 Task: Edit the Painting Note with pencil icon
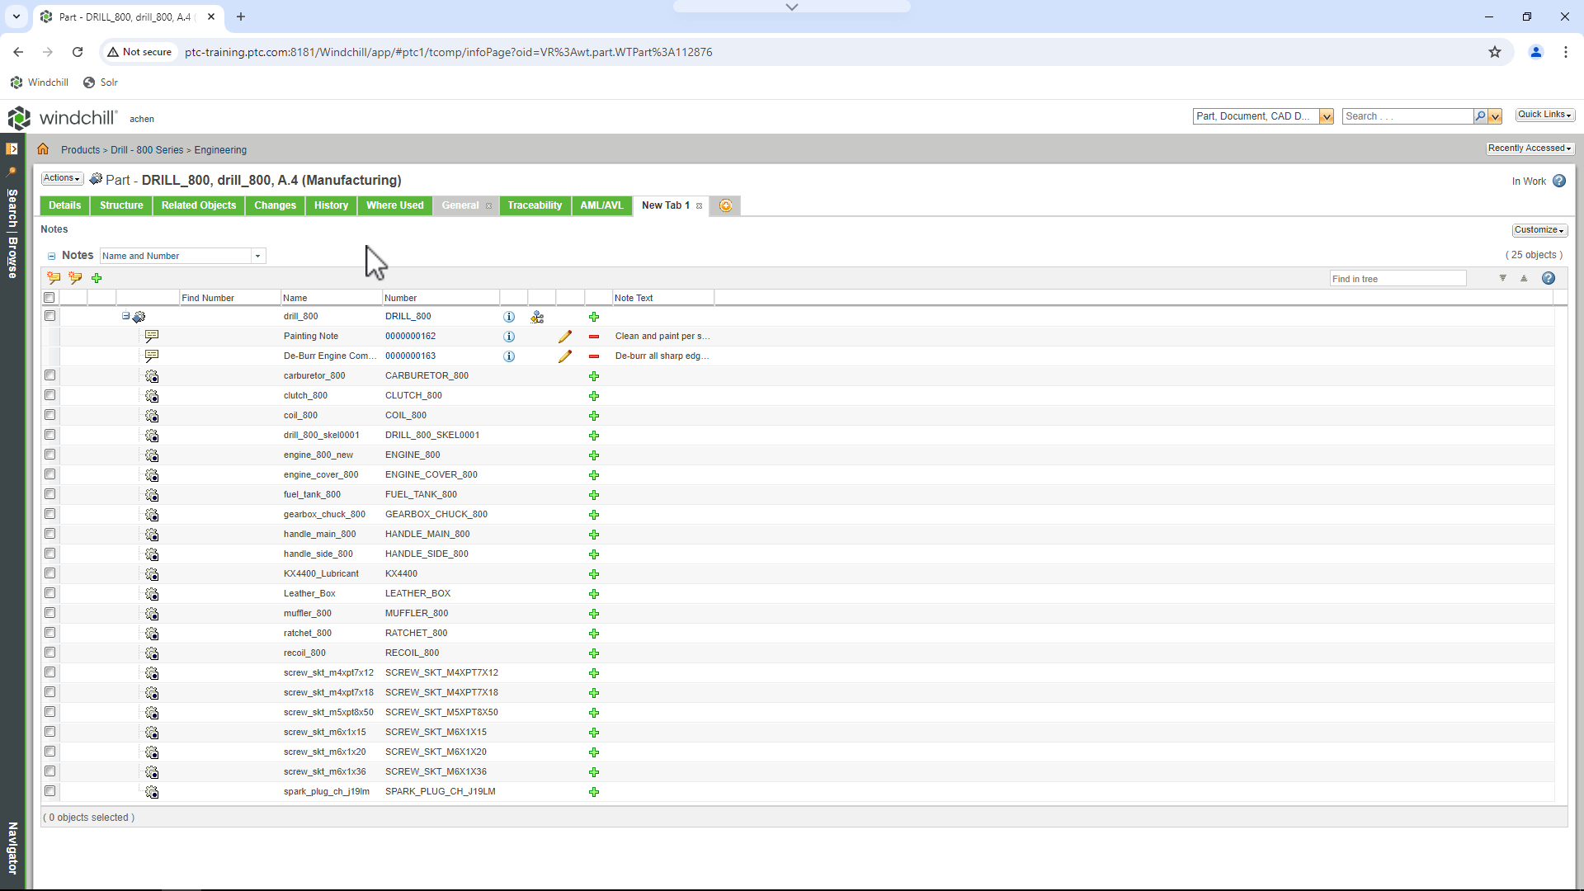565,337
